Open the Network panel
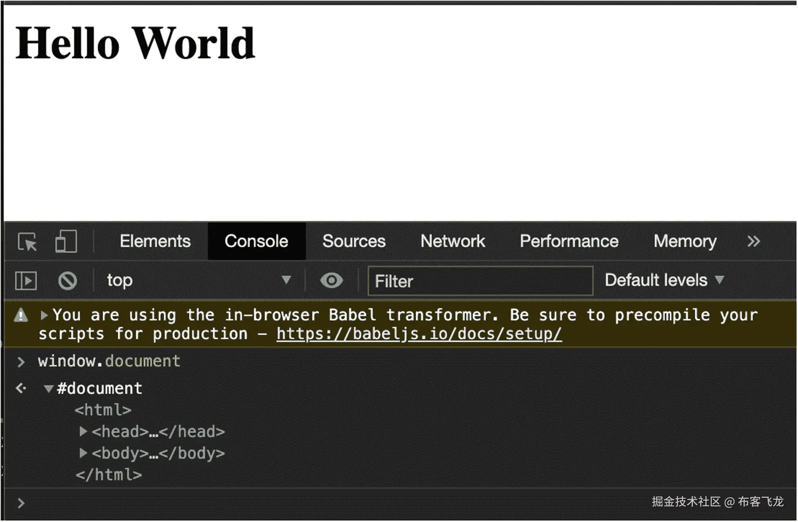This screenshot has height=522, width=798. click(x=452, y=241)
